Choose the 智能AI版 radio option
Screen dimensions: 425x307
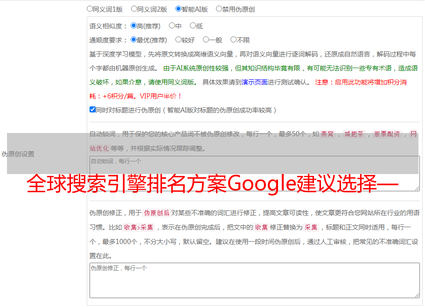point(178,9)
